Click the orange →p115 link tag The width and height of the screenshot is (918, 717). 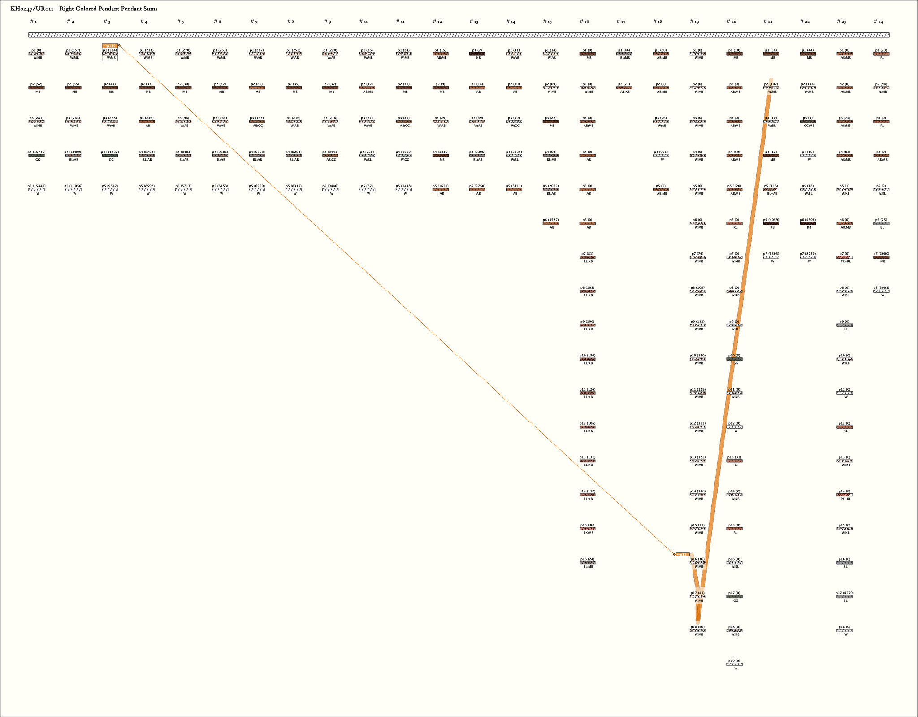[109, 46]
